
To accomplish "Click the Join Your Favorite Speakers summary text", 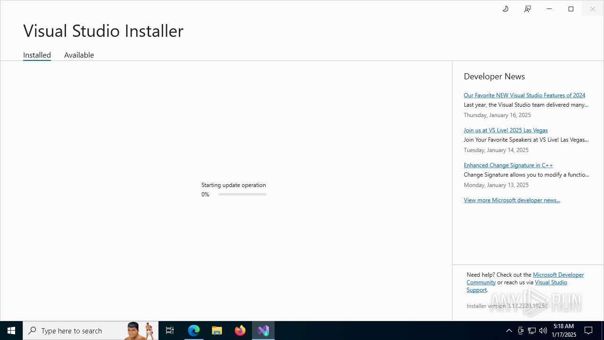I will coord(526,140).
